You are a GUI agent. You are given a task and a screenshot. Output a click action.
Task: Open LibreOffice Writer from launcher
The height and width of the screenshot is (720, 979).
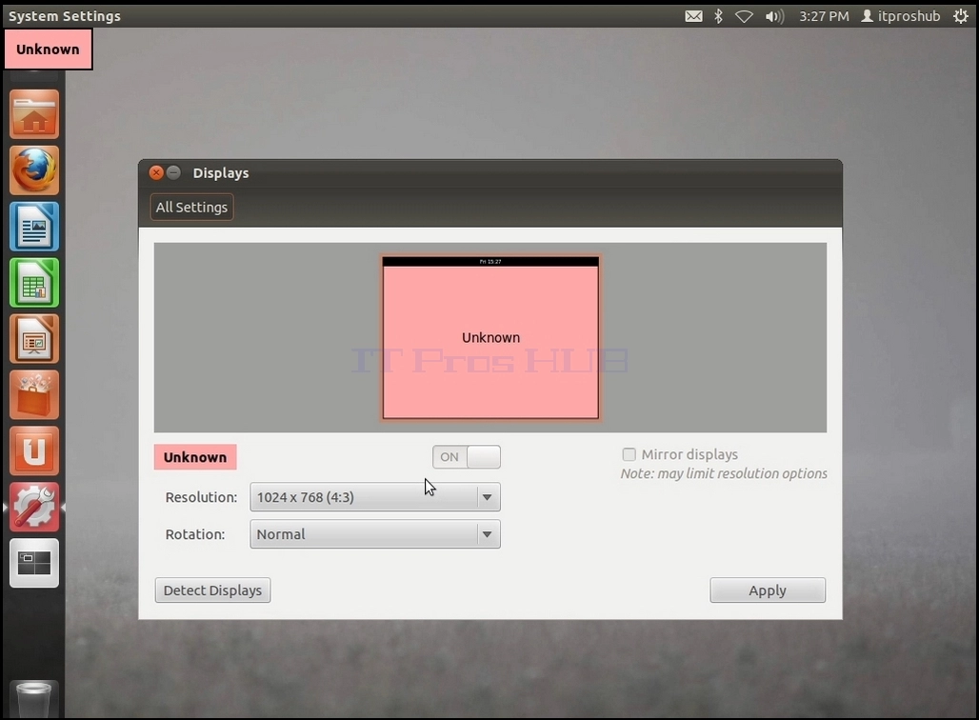click(34, 226)
